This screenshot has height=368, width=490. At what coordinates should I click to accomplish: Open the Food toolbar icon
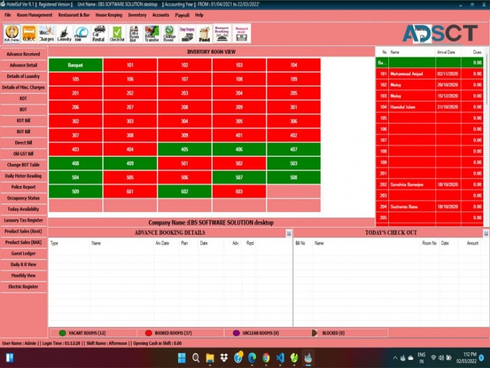(x=204, y=33)
